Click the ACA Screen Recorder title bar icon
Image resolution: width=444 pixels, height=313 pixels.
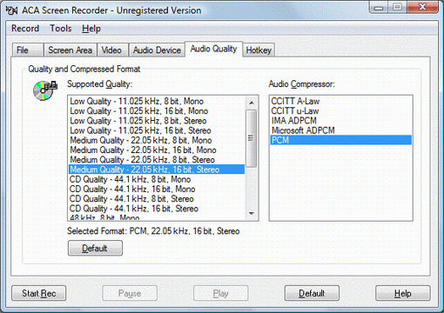tap(11, 10)
